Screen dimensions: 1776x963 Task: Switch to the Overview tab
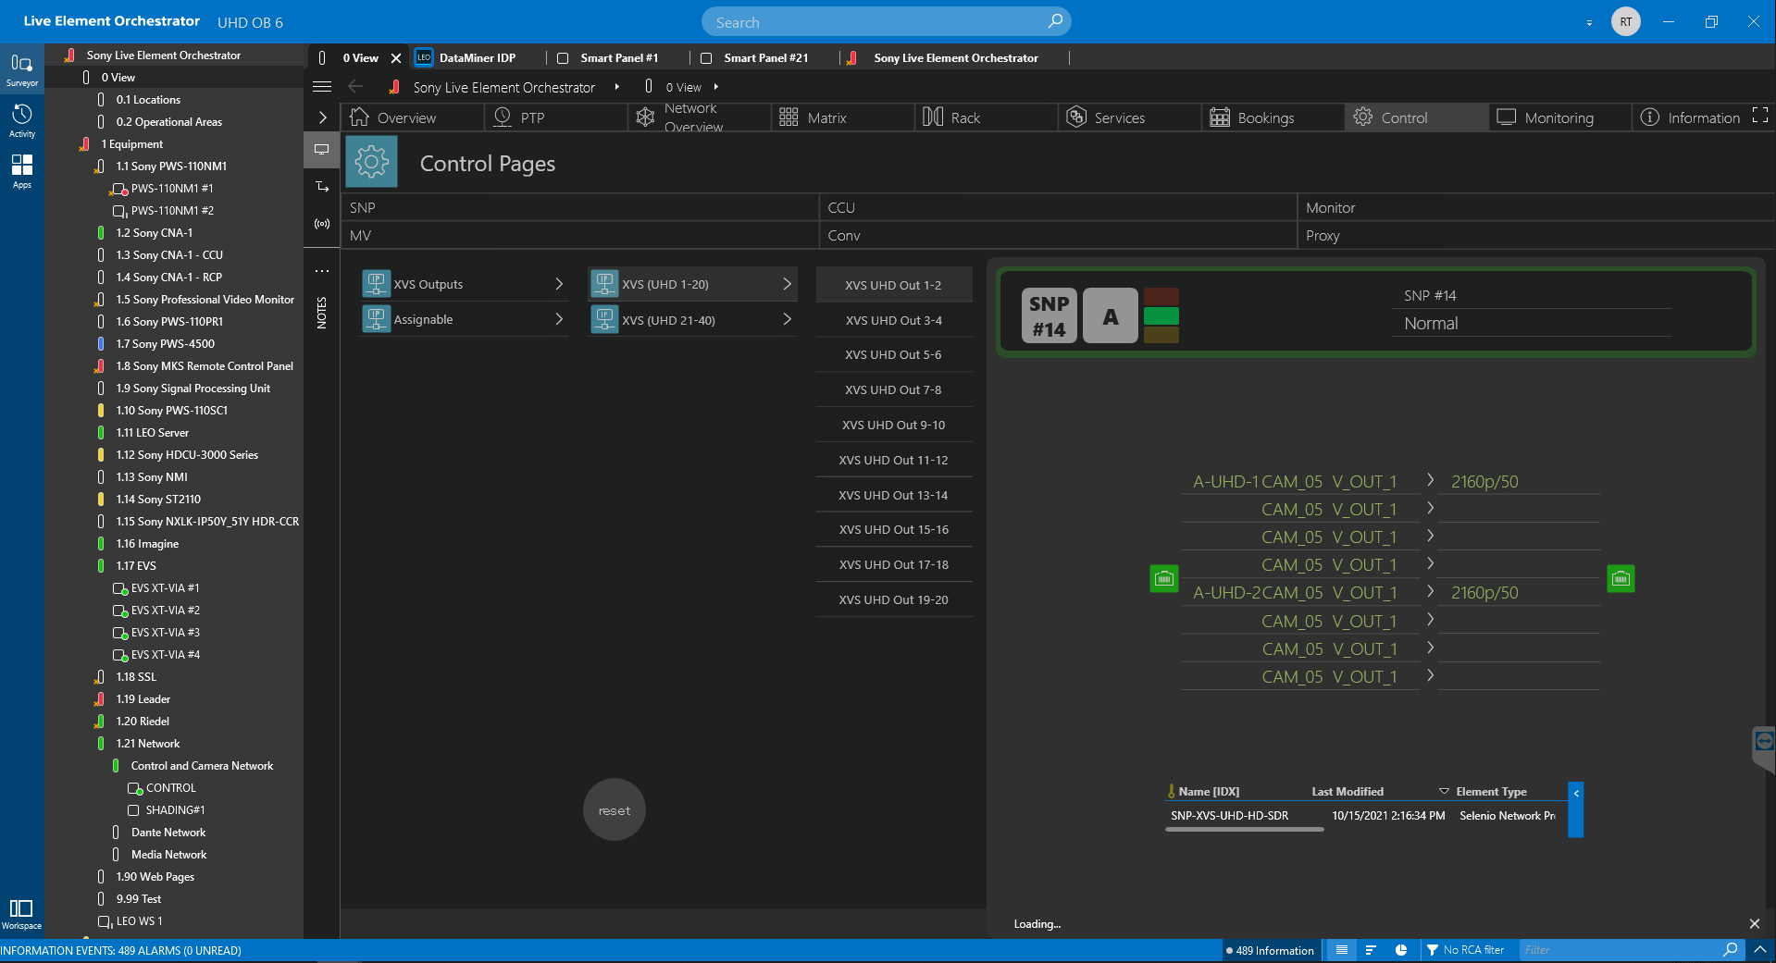412,117
